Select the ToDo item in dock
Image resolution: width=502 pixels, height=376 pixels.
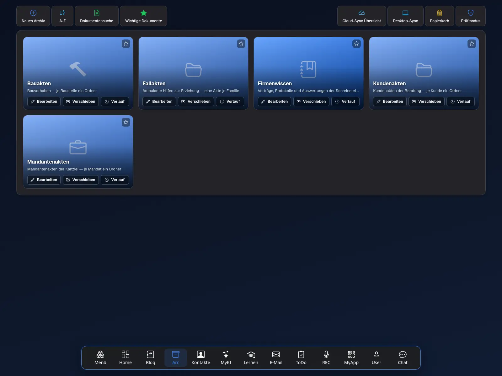pyautogui.click(x=301, y=358)
